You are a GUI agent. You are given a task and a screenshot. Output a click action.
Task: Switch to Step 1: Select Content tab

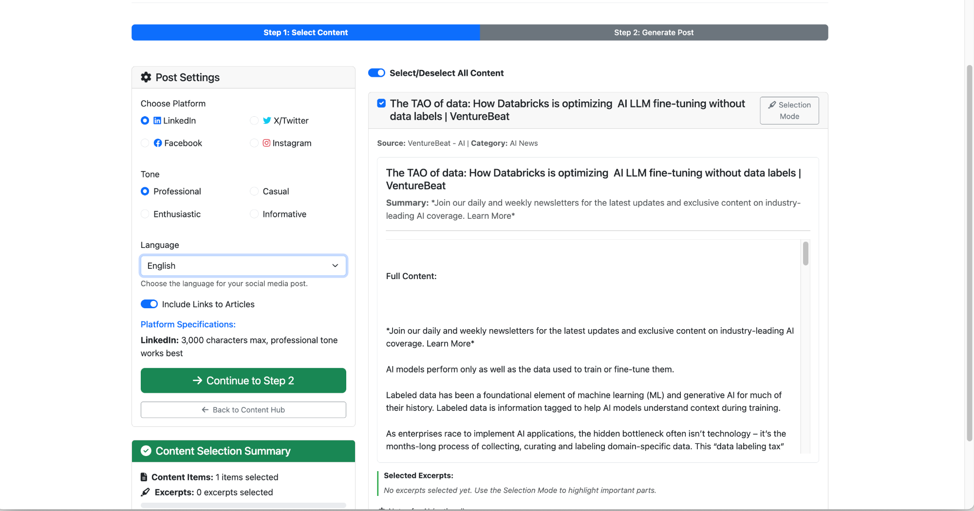coord(305,33)
